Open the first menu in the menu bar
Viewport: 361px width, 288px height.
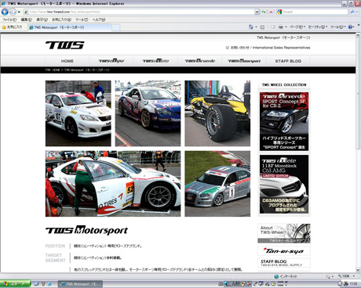pos(9,20)
